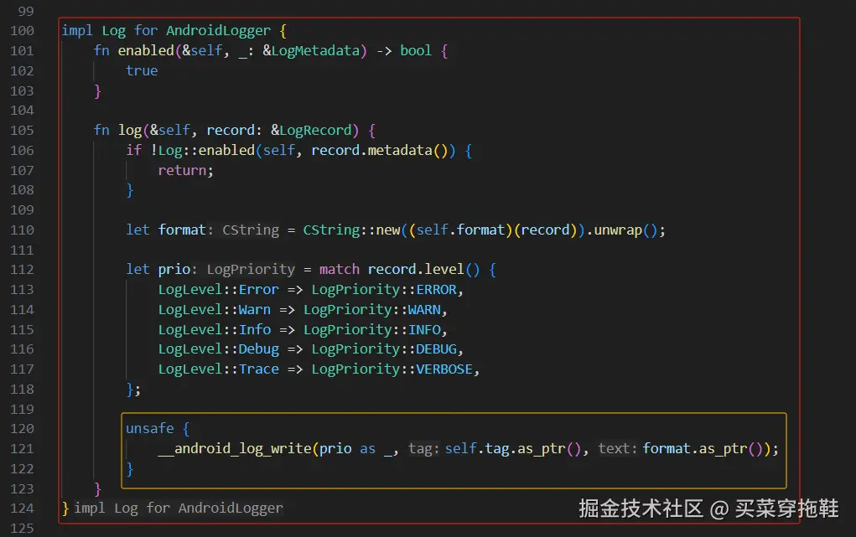
Task: Click the return keyword on line 107
Action: pyautogui.click(x=182, y=171)
